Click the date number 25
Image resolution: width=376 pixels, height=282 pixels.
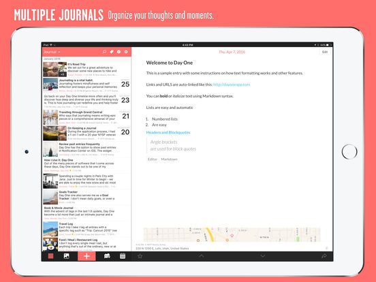coord(125,84)
